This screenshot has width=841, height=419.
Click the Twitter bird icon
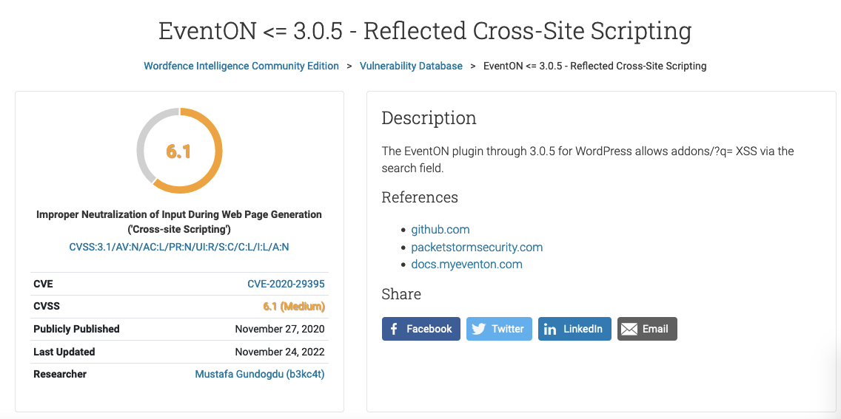pyautogui.click(x=478, y=329)
